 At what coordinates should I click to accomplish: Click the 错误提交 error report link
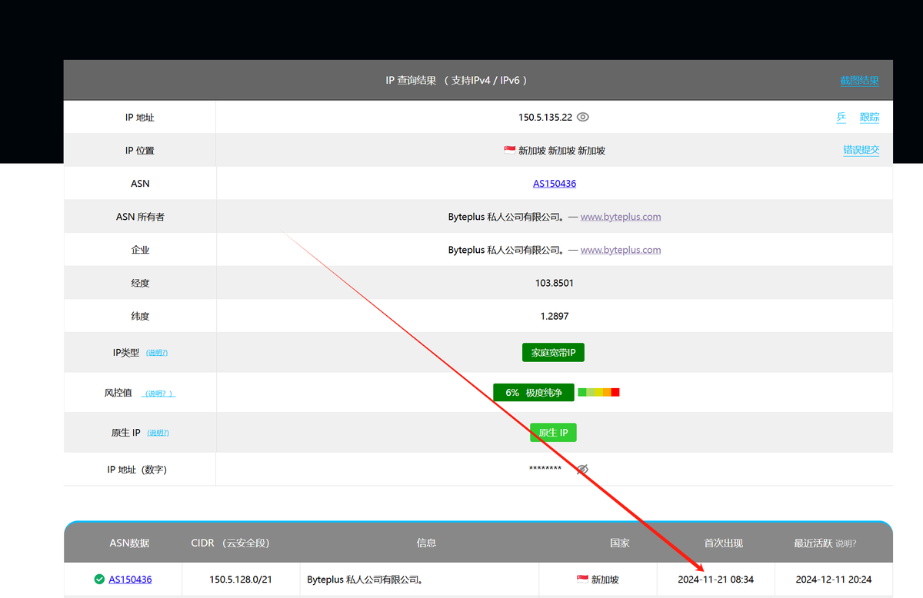[861, 151]
